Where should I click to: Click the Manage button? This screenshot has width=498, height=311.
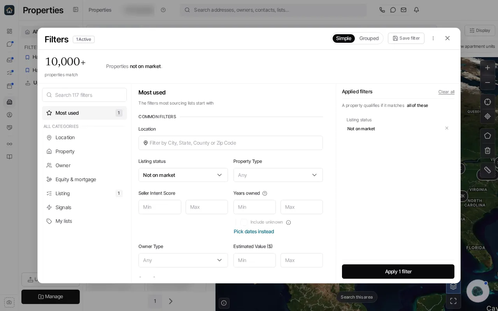coord(51,297)
